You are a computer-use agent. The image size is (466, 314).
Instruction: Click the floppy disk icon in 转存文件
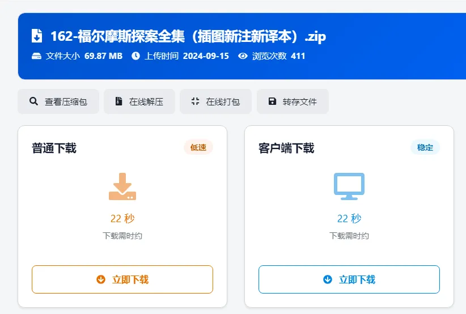(x=272, y=101)
